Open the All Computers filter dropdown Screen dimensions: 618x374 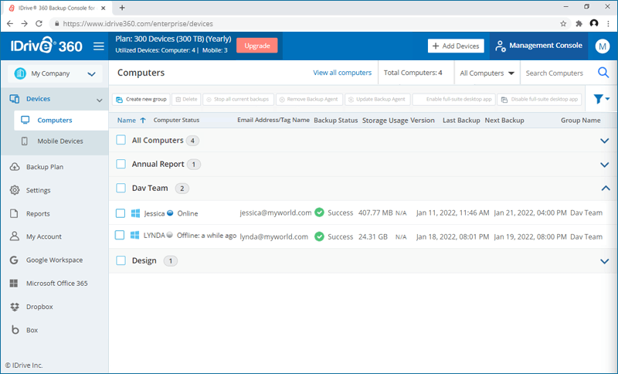[x=487, y=73]
